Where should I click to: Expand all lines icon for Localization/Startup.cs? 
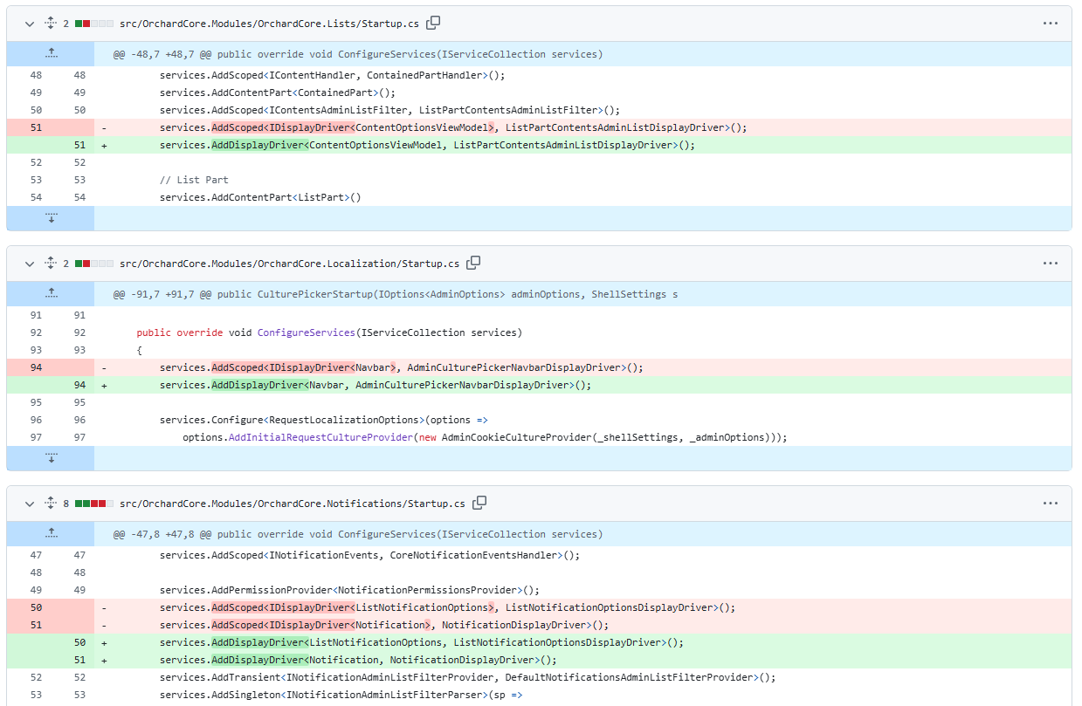coord(50,264)
